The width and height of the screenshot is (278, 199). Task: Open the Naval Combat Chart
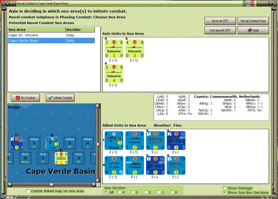[253, 21]
